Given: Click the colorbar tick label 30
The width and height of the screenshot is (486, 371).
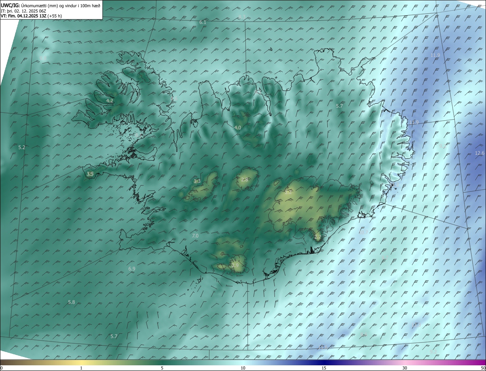Looking at the screenshot, I should pos(405,368).
